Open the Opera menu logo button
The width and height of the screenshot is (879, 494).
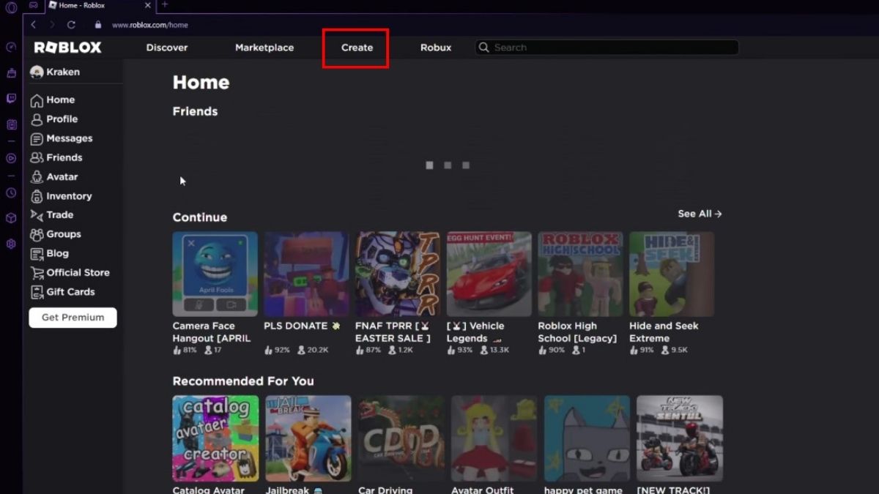[x=11, y=7]
